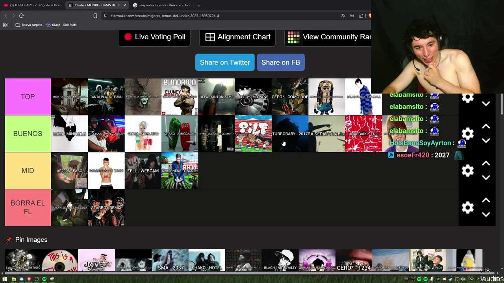Move the TOP tier row down
Viewport: 504px width, 283px height.
(486, 104)
